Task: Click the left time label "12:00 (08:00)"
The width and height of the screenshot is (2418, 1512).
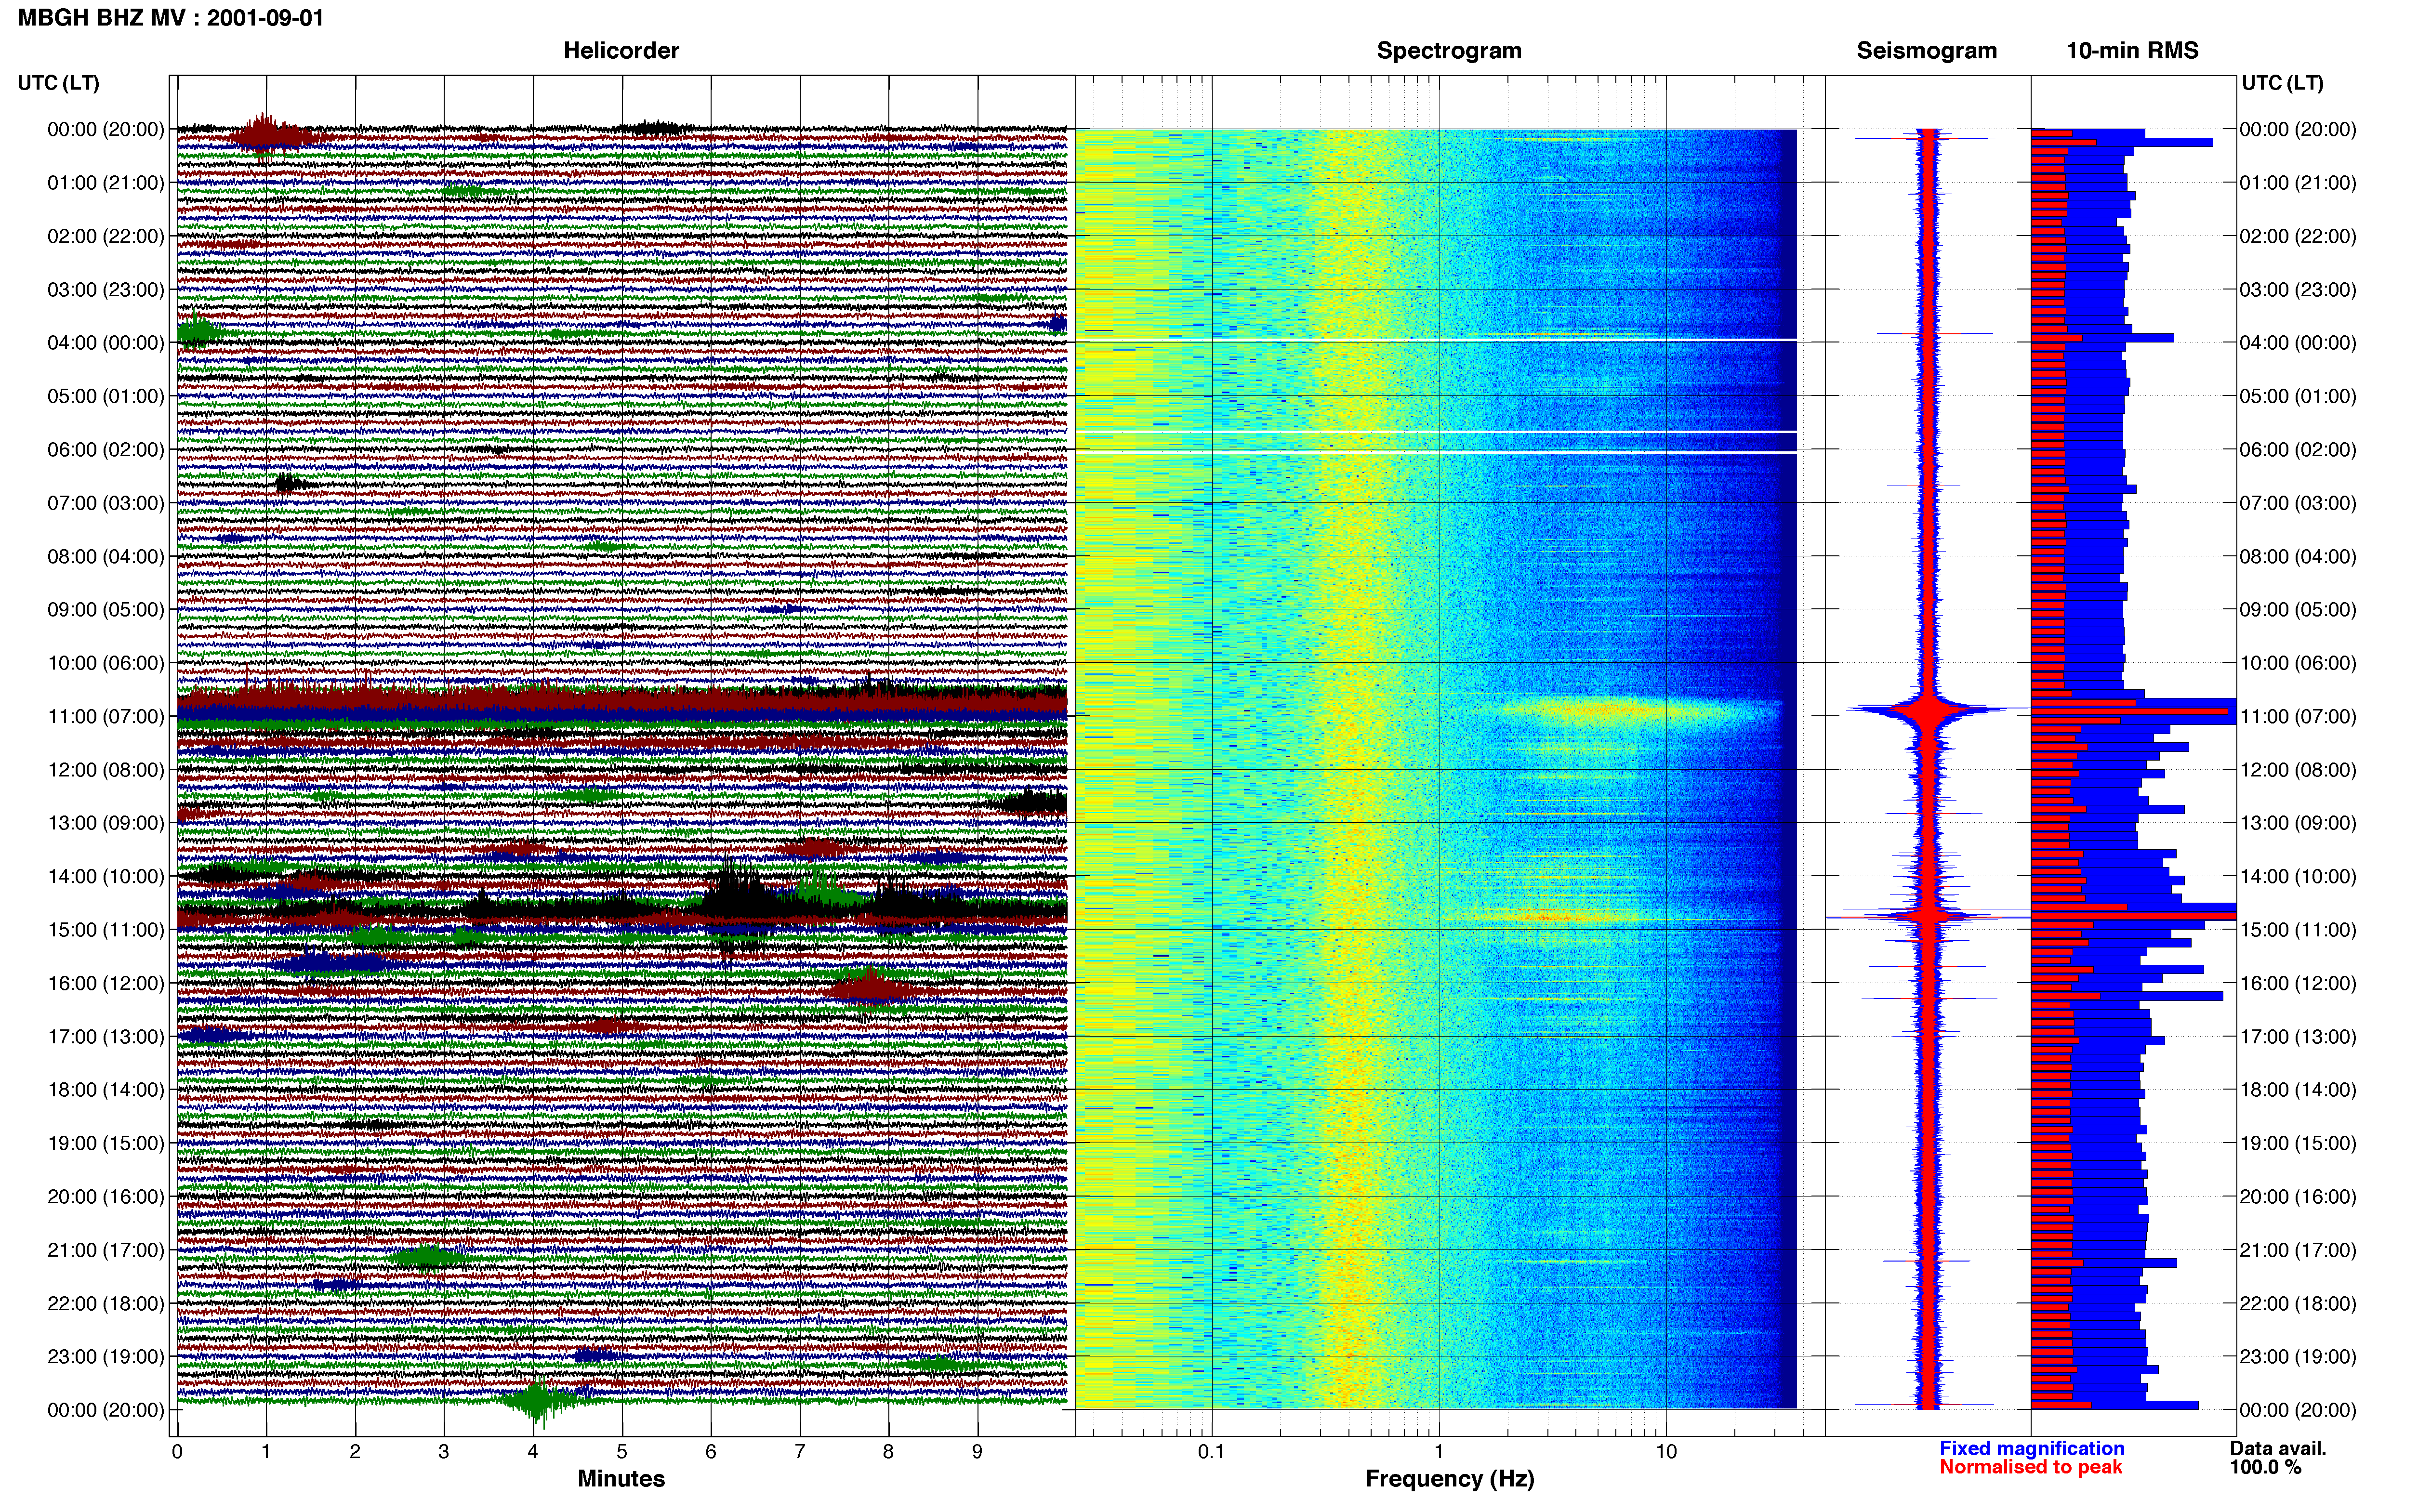Action: (106, 770)
